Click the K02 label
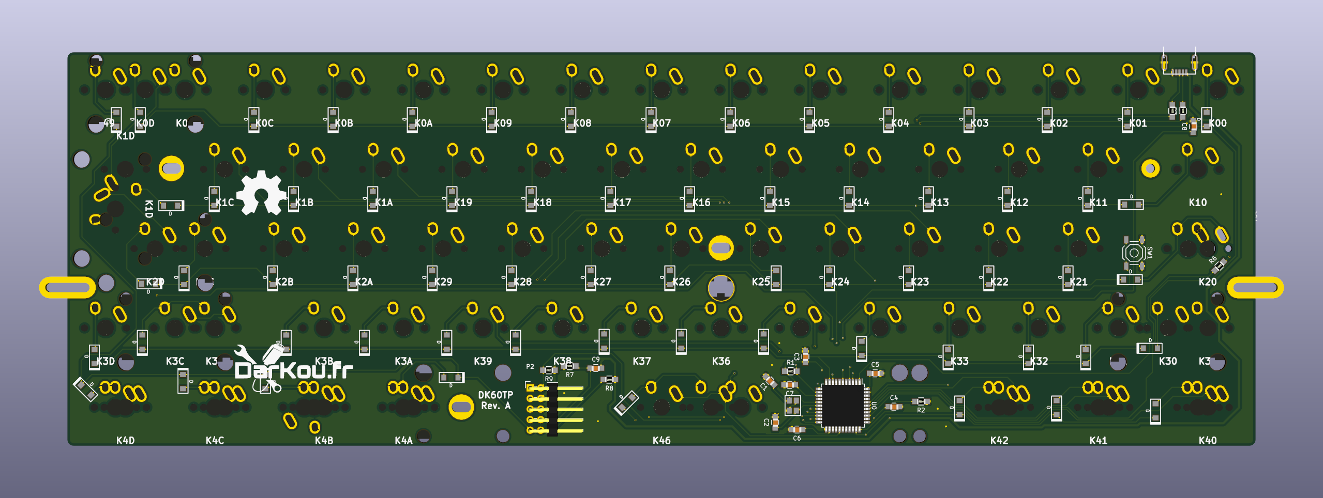The height and width of the screenshot is (498, 1323). click(1059, 123)
